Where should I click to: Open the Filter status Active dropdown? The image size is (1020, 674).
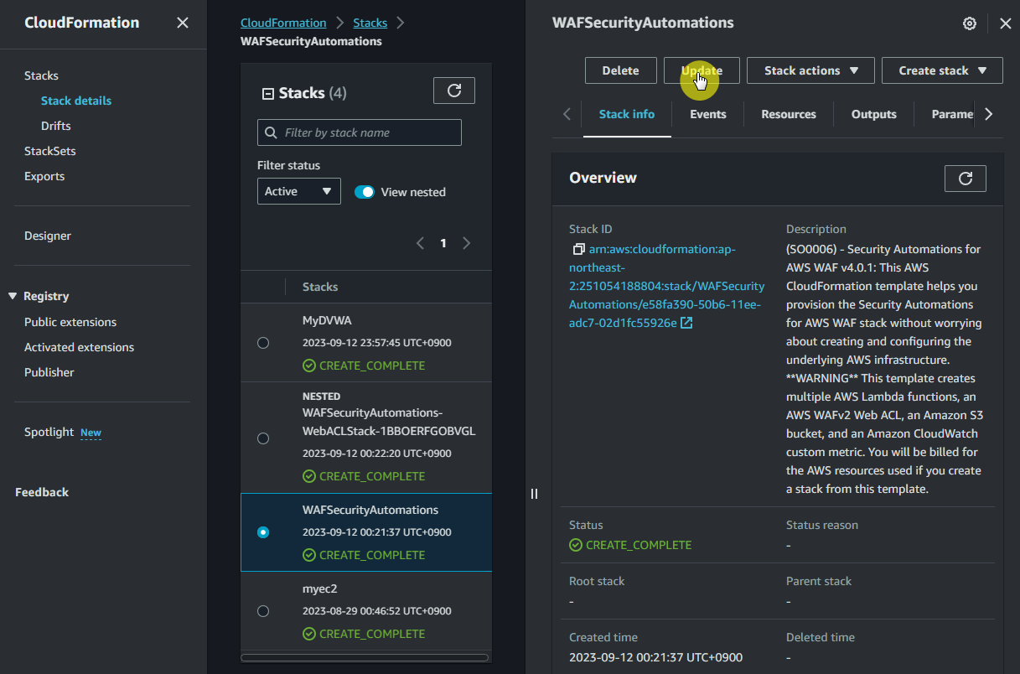(x=299, y=191)
